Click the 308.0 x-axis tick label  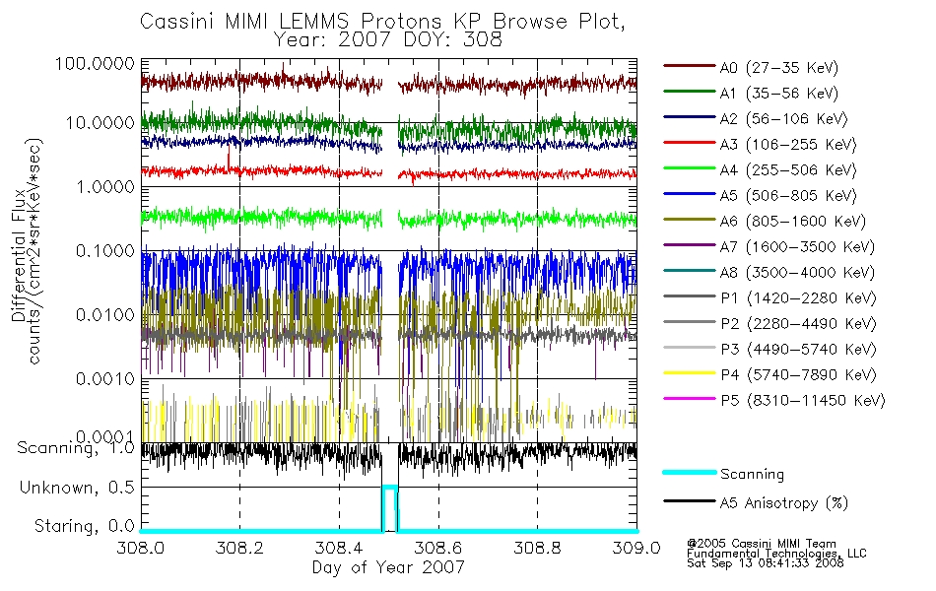[x=140, y=548]
